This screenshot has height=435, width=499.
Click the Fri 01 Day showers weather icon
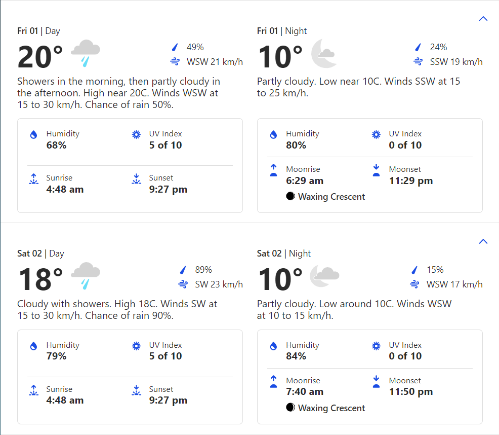point(86,53)
